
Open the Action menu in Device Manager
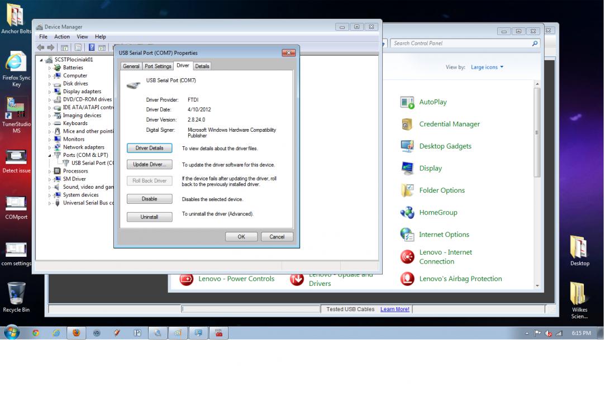[62, 37]
